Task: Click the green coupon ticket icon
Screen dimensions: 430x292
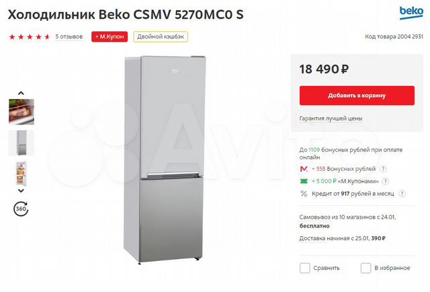Action: coord(304,182)
